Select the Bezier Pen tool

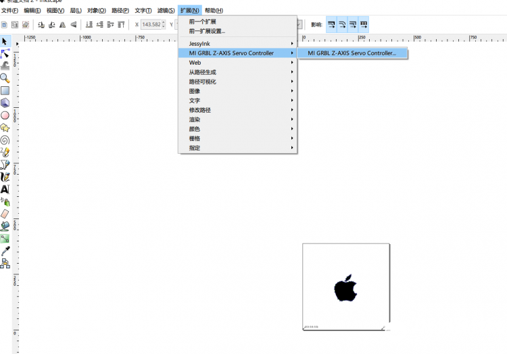click(x=5, y=165)
